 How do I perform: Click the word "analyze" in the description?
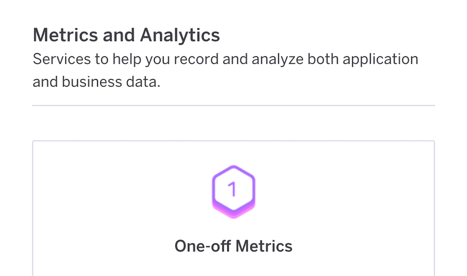point(277,59)
